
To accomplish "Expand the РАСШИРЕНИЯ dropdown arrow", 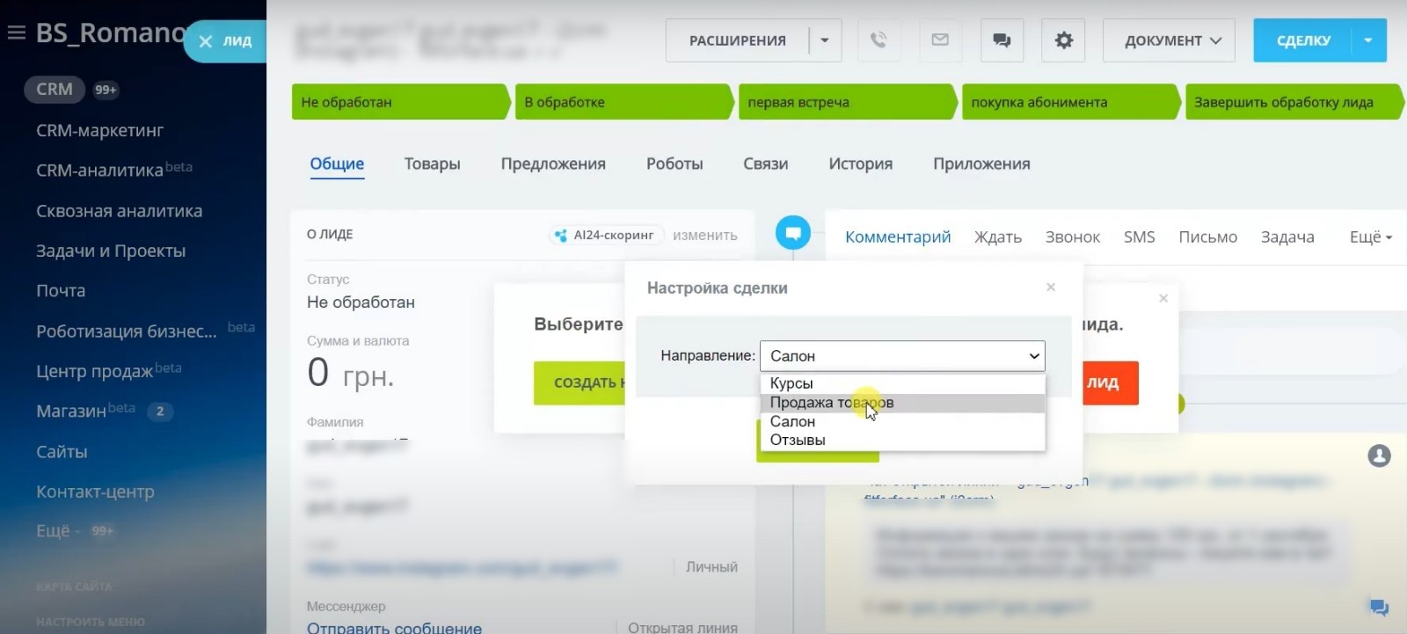I will [x=825, y=40].
